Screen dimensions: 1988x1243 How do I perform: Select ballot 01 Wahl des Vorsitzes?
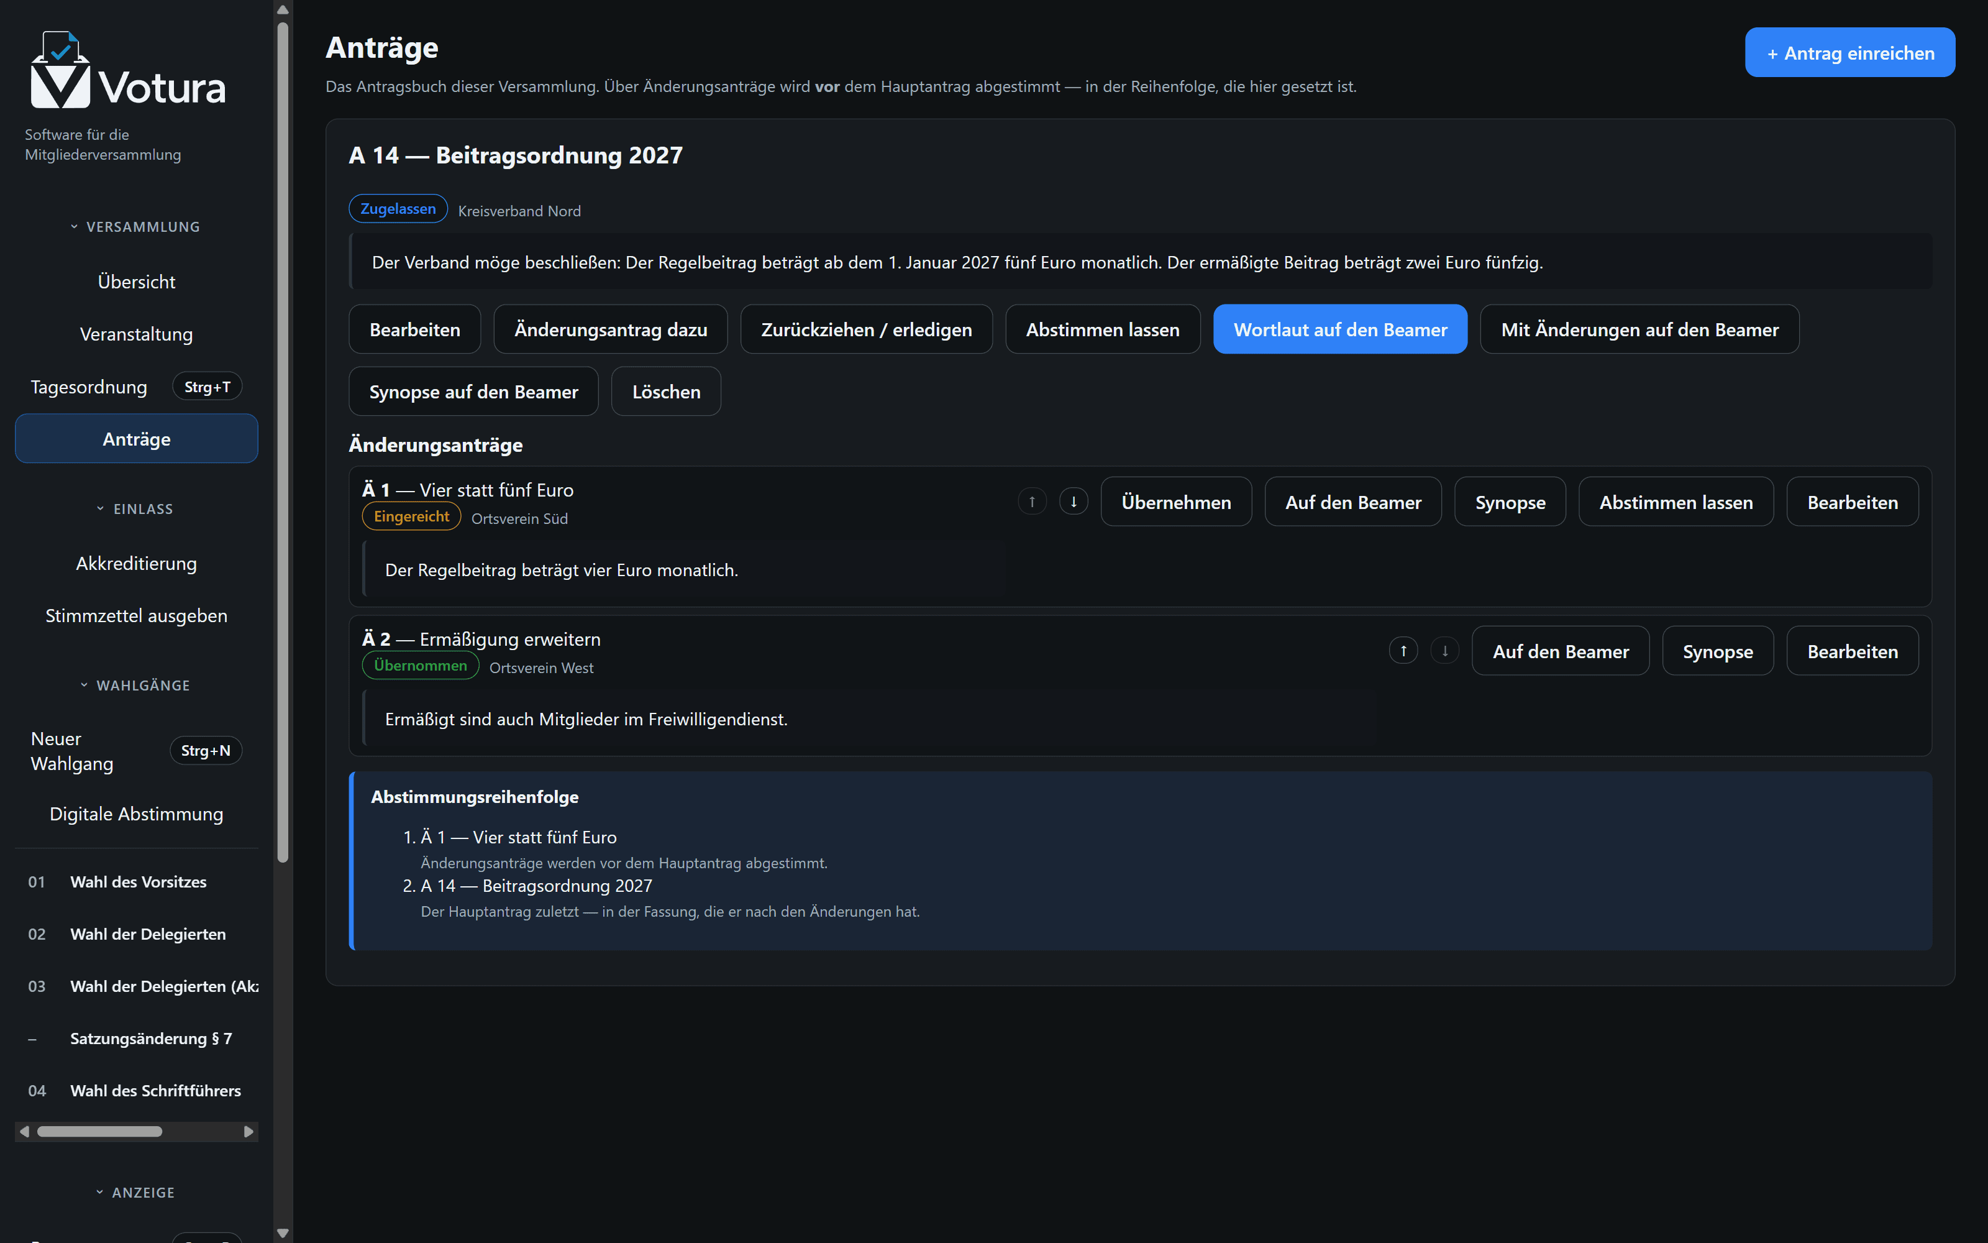[137, 882]
